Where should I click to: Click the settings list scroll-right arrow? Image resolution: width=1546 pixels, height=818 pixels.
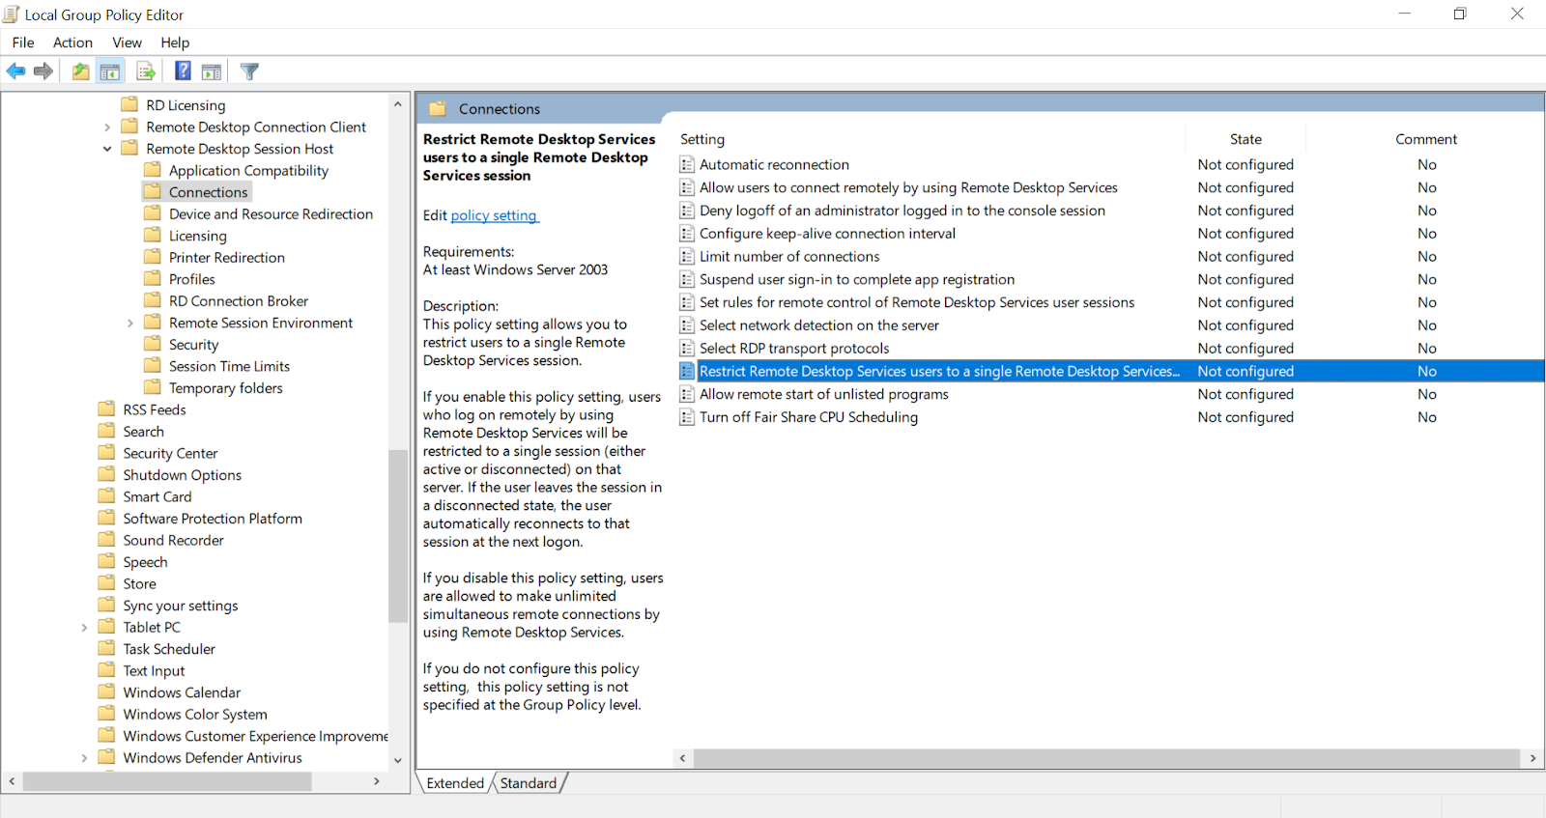(x=1533, y=758)
